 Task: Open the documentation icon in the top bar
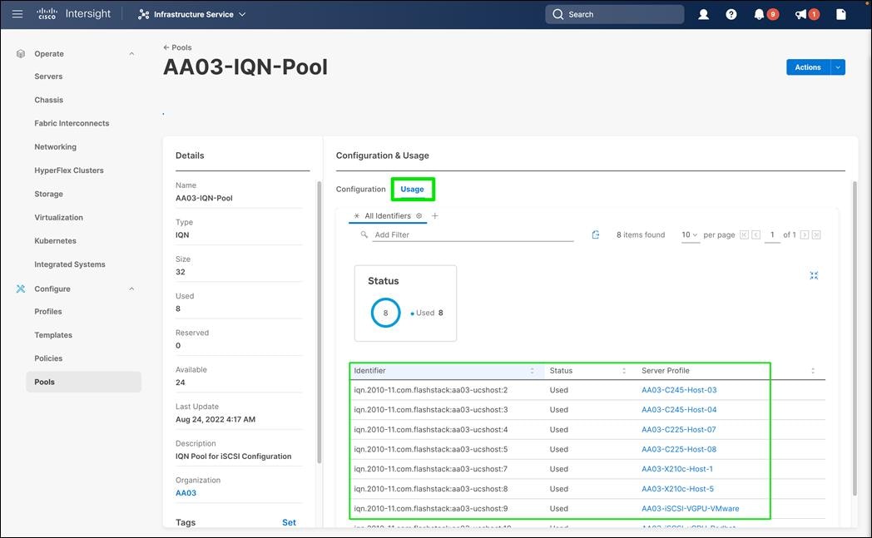(x=840, y=14)
